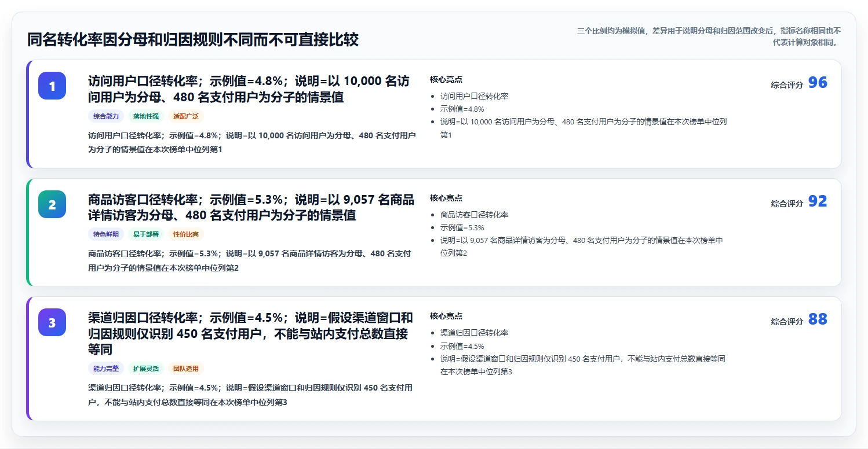The width and height of the screenshot is (868, 449).
Task: Select the 能力完整 tag
Action: (106, 369)
